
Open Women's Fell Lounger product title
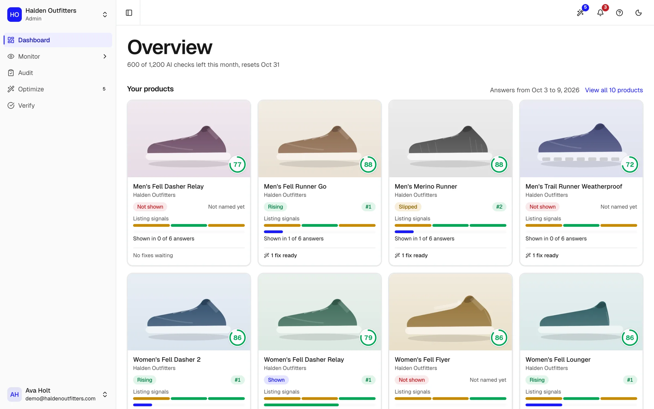click(x=558, y=359)
